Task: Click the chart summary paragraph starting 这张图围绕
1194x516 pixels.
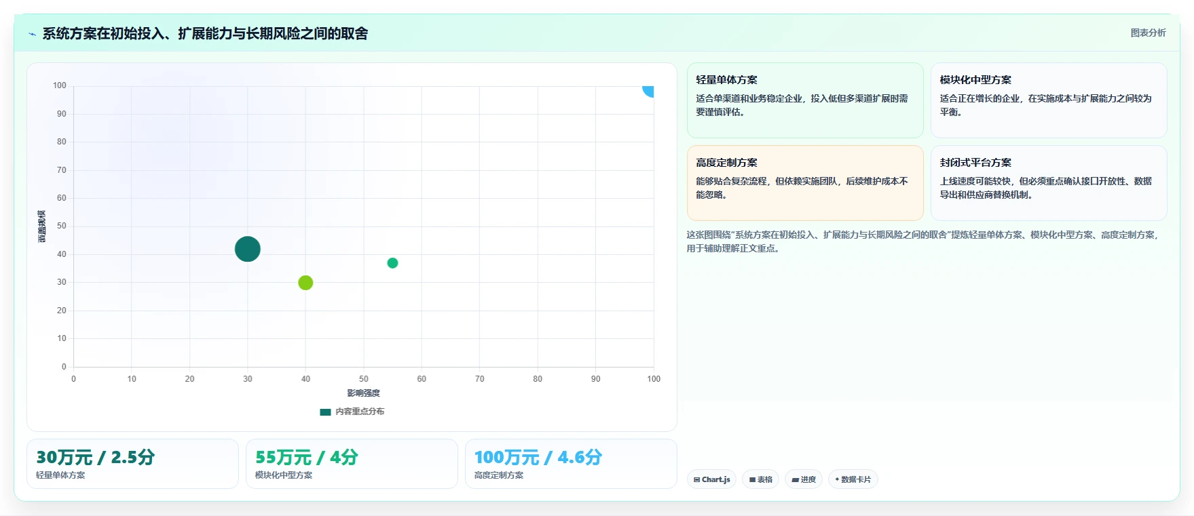Action: [922, 241]
